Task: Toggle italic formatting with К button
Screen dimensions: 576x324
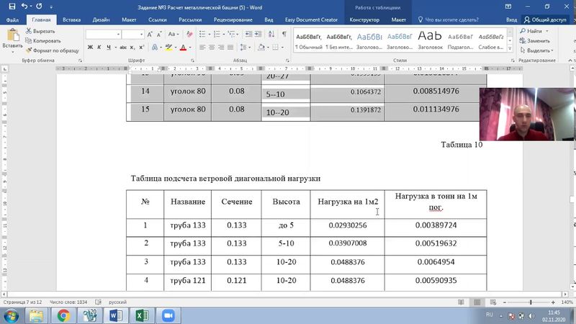Action: (x=100, y=48)
